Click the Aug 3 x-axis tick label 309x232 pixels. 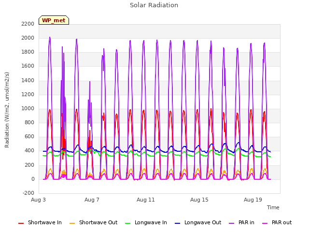(x=38, y=200)
